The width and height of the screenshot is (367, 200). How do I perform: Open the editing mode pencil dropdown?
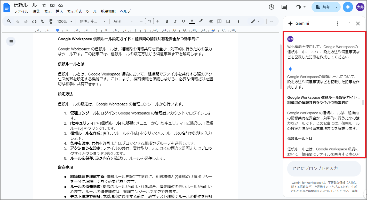coord(256,21)
